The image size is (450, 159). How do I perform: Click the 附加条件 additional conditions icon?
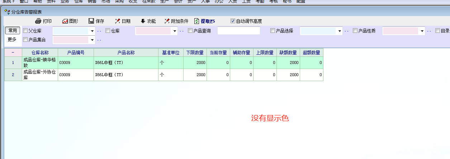click(167, 21)
